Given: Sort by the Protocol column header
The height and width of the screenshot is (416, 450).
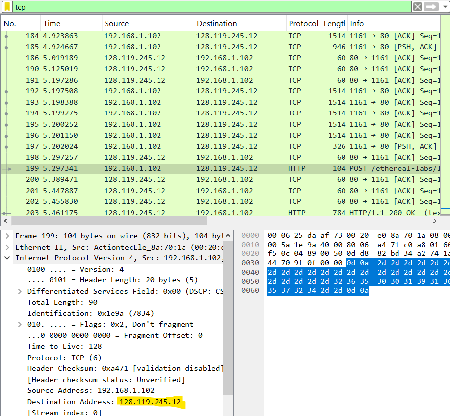Looking at the screenshot, I should tap(304, 23).
